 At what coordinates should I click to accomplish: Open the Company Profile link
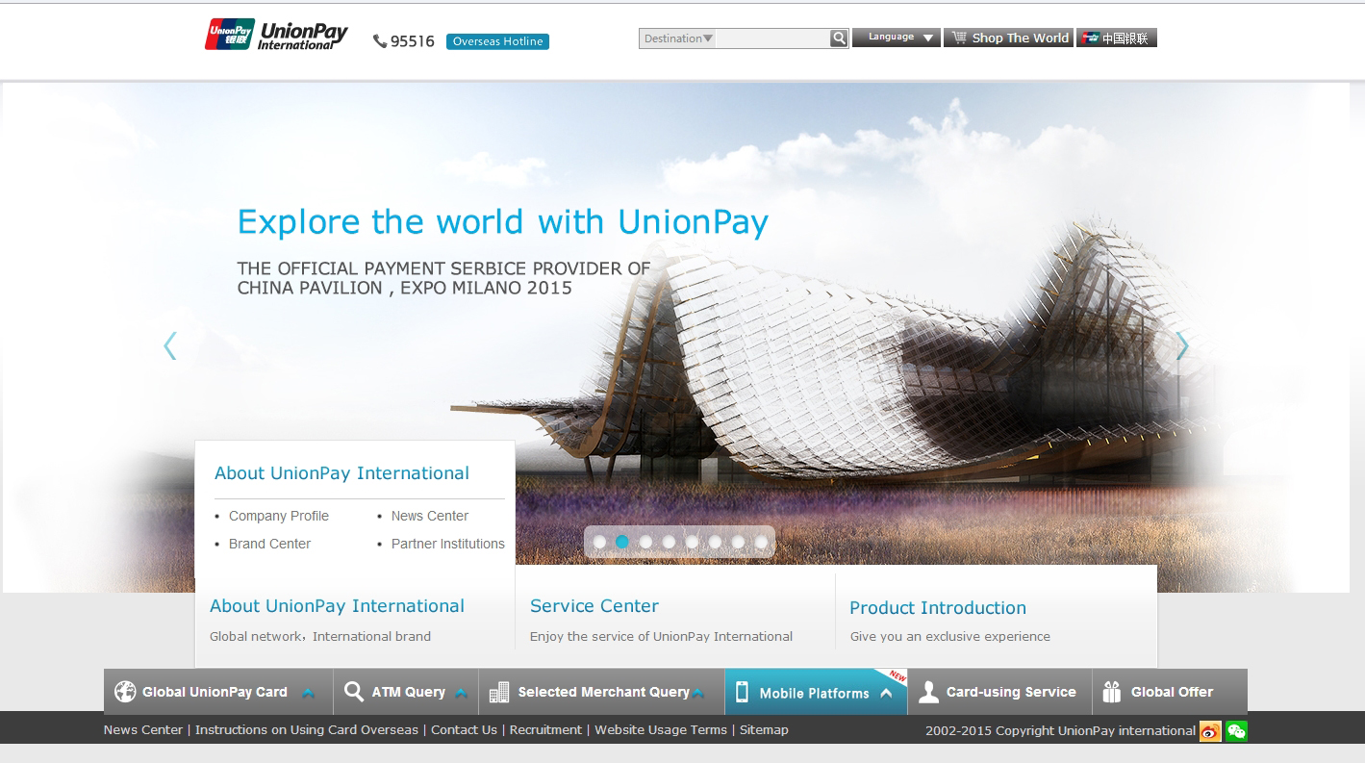279,516
